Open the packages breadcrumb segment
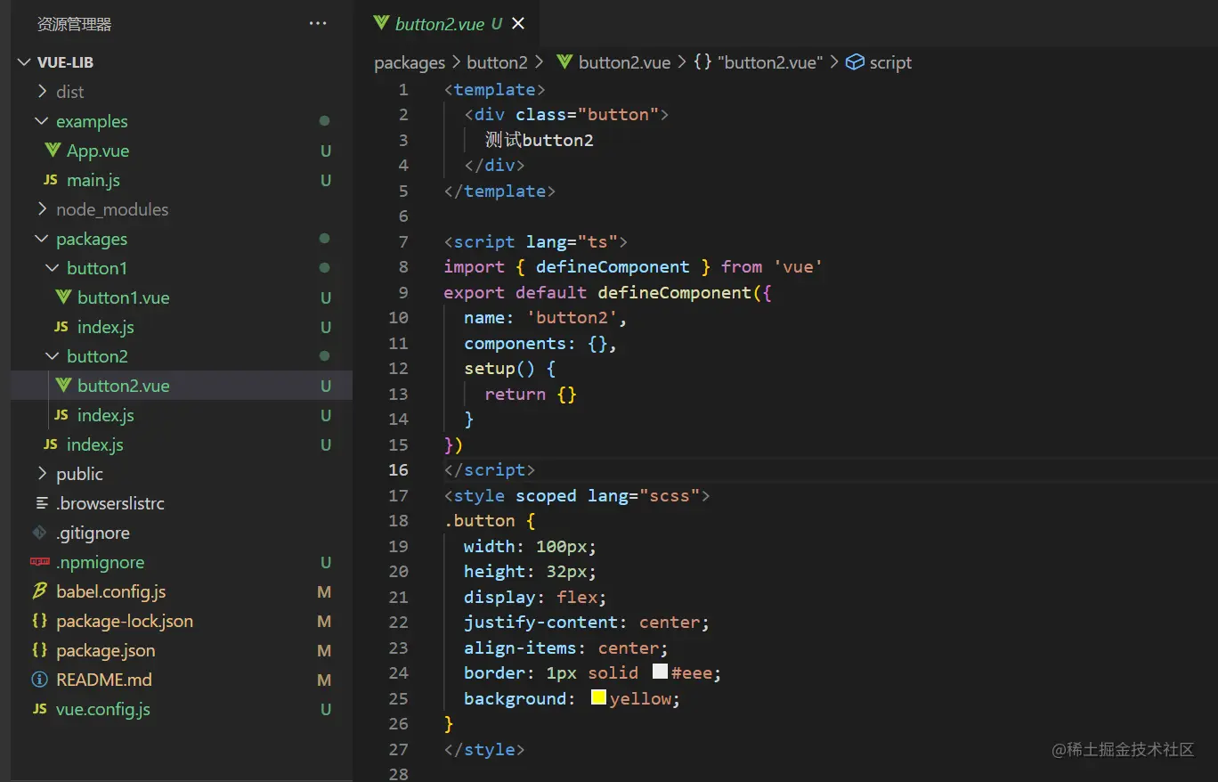This screenshot has height=782, width=1218. [410, 62]
